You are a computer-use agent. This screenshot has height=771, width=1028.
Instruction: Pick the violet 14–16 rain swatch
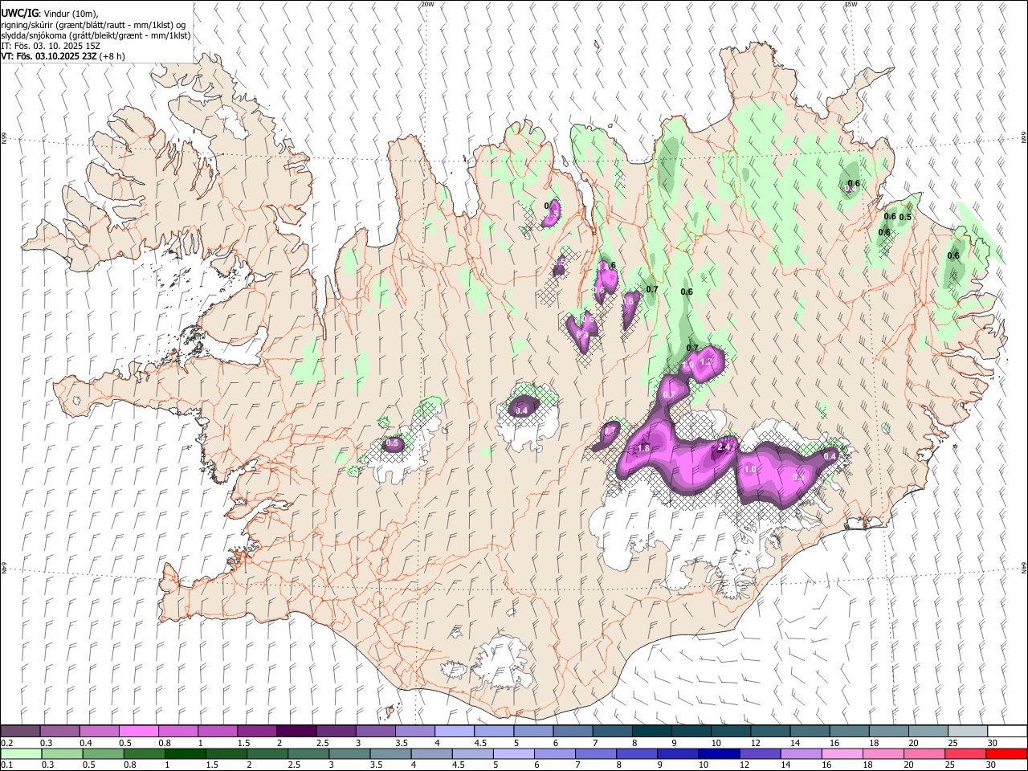[x=802, y=754]
